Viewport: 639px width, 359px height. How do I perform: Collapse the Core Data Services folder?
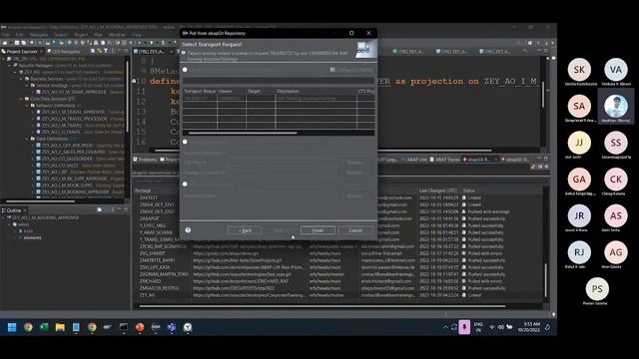[x=21, y=99]
